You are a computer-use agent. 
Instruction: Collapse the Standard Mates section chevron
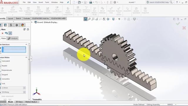[26, 57]
